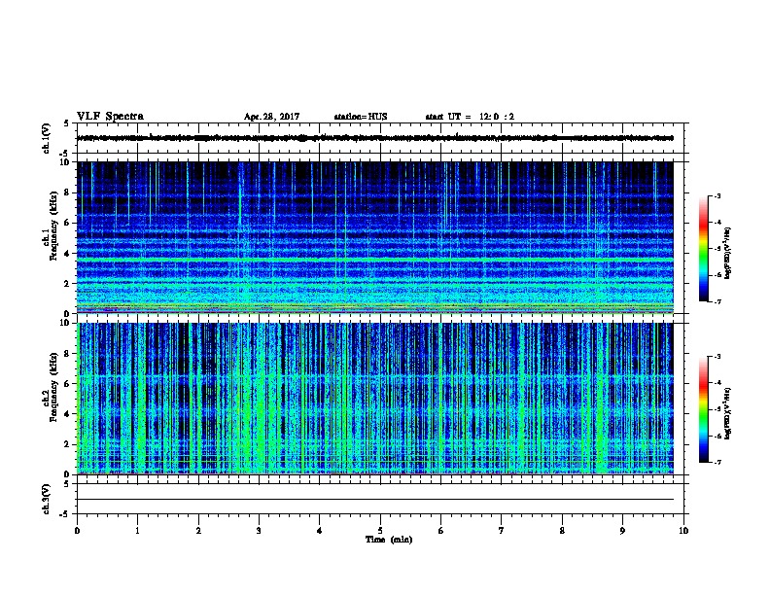Click the "9" tick on the time axis
Image resolution: width=770 pixels, height=595 pixels.
point(622,531)
